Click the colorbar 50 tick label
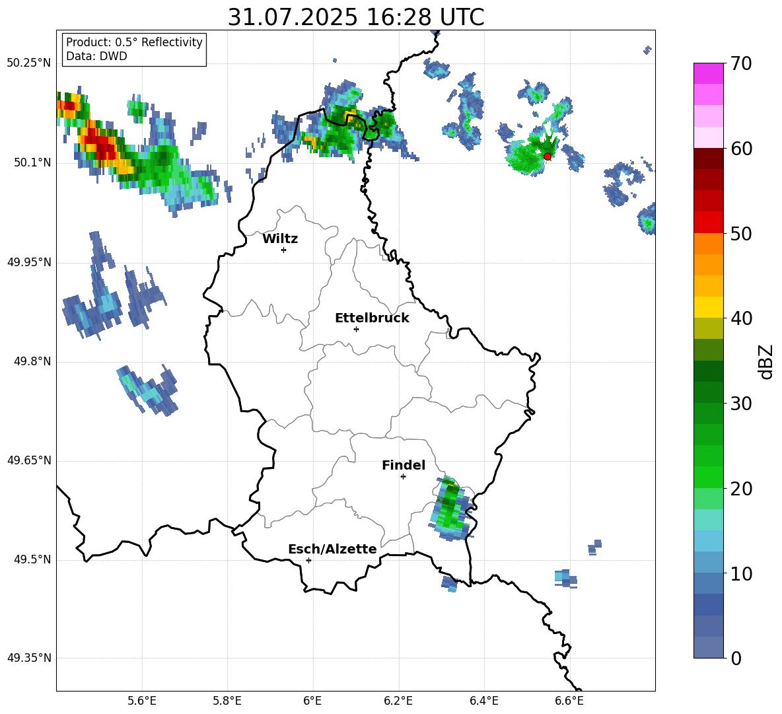Screen dimensions: 782x714 click(741, 234)
